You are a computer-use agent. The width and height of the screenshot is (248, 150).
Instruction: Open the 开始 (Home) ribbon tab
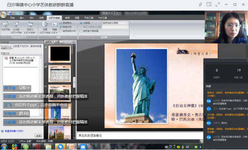(x=12, y=18)
